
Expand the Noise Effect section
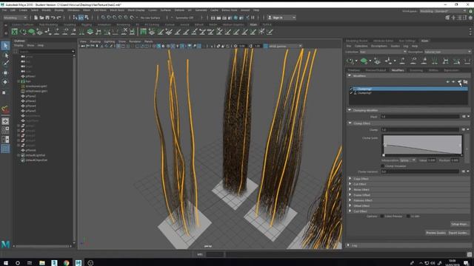pyautogui.click(x=350, y=190)
